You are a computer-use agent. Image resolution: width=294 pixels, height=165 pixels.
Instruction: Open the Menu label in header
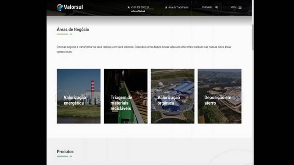pos(233,7)
